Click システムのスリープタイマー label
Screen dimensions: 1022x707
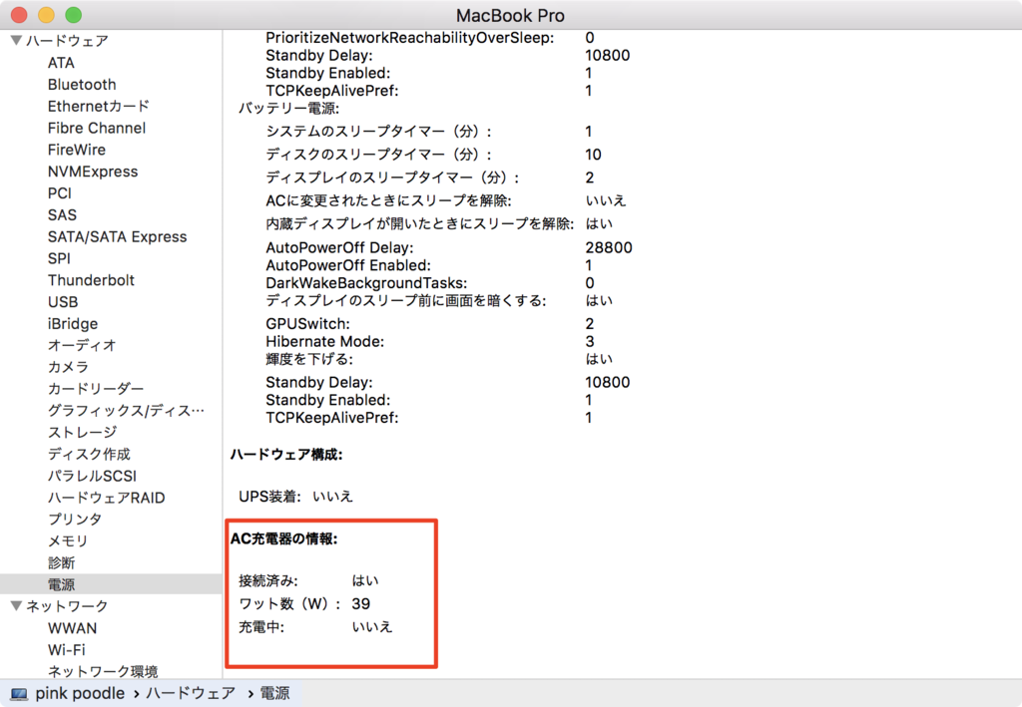378,132
